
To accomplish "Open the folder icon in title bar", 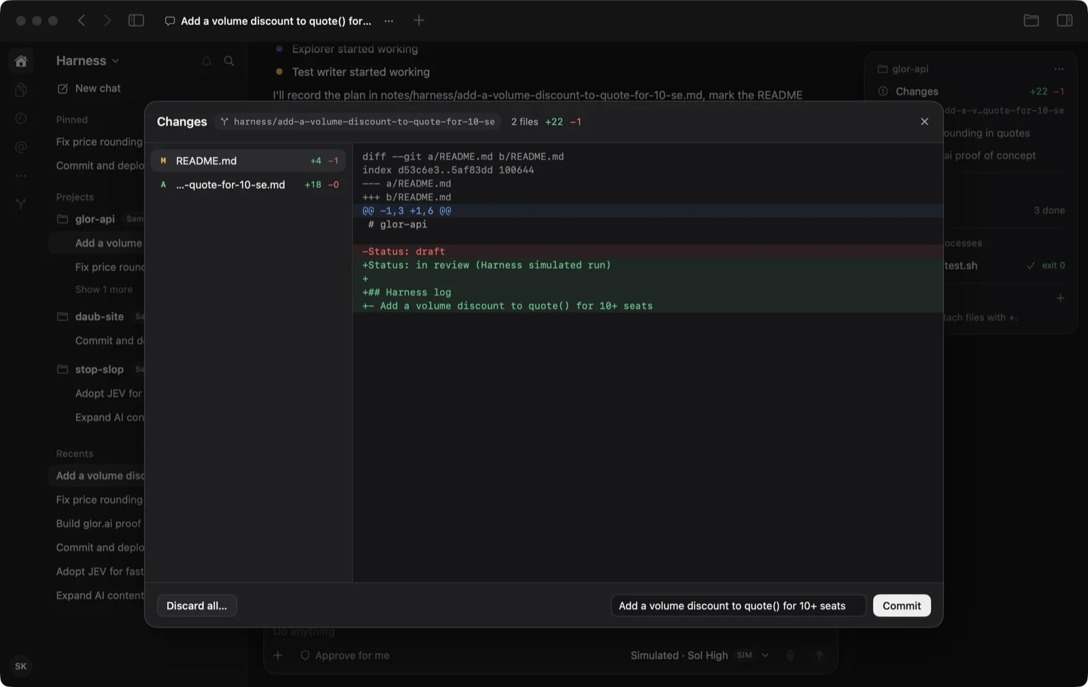I will [x=1031, y=20].
